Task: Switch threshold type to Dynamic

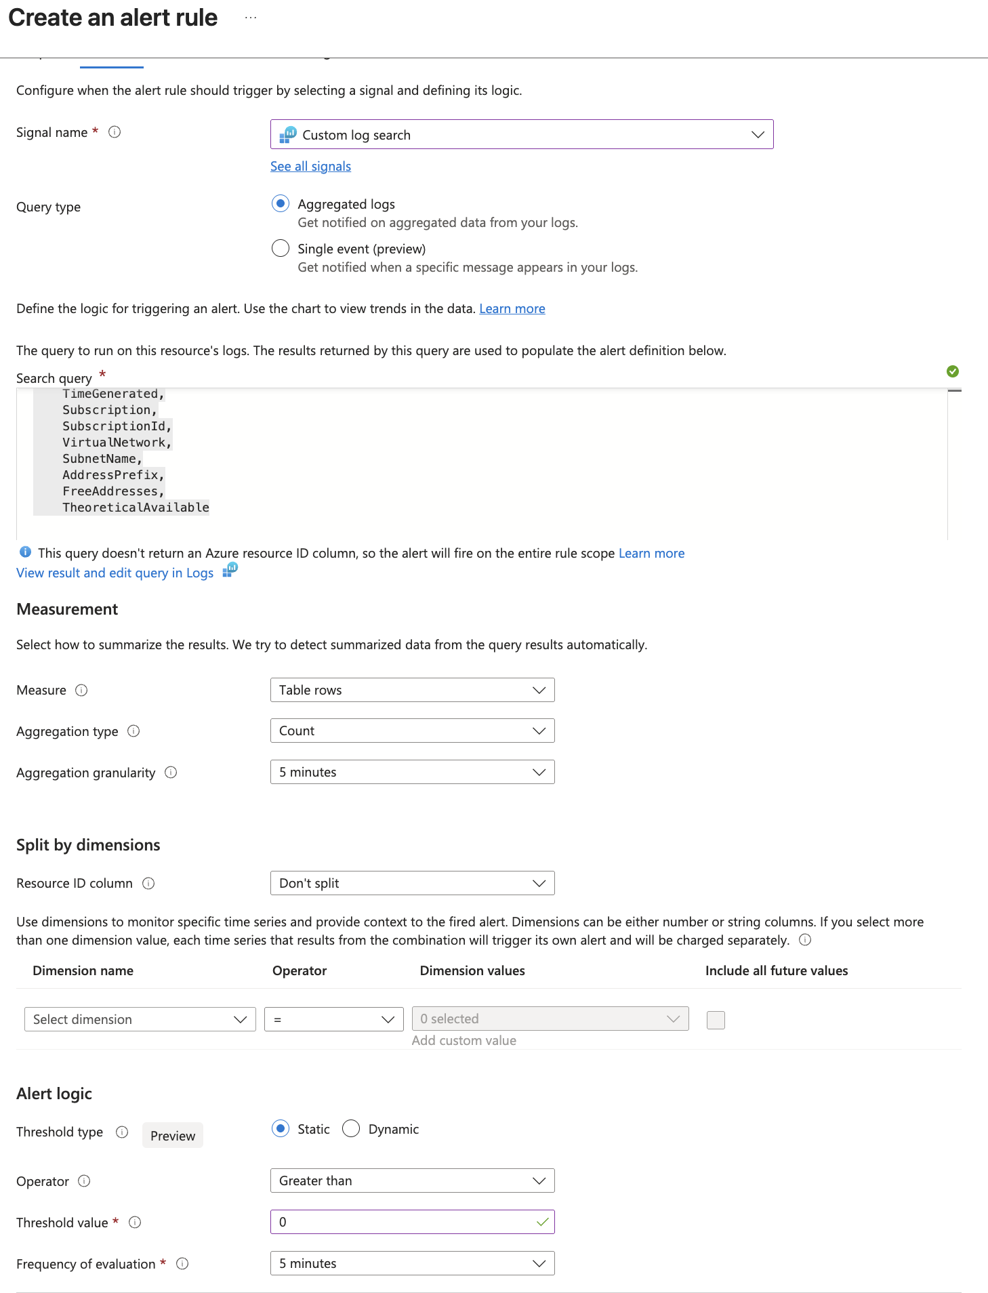Action: [351, 1128]
